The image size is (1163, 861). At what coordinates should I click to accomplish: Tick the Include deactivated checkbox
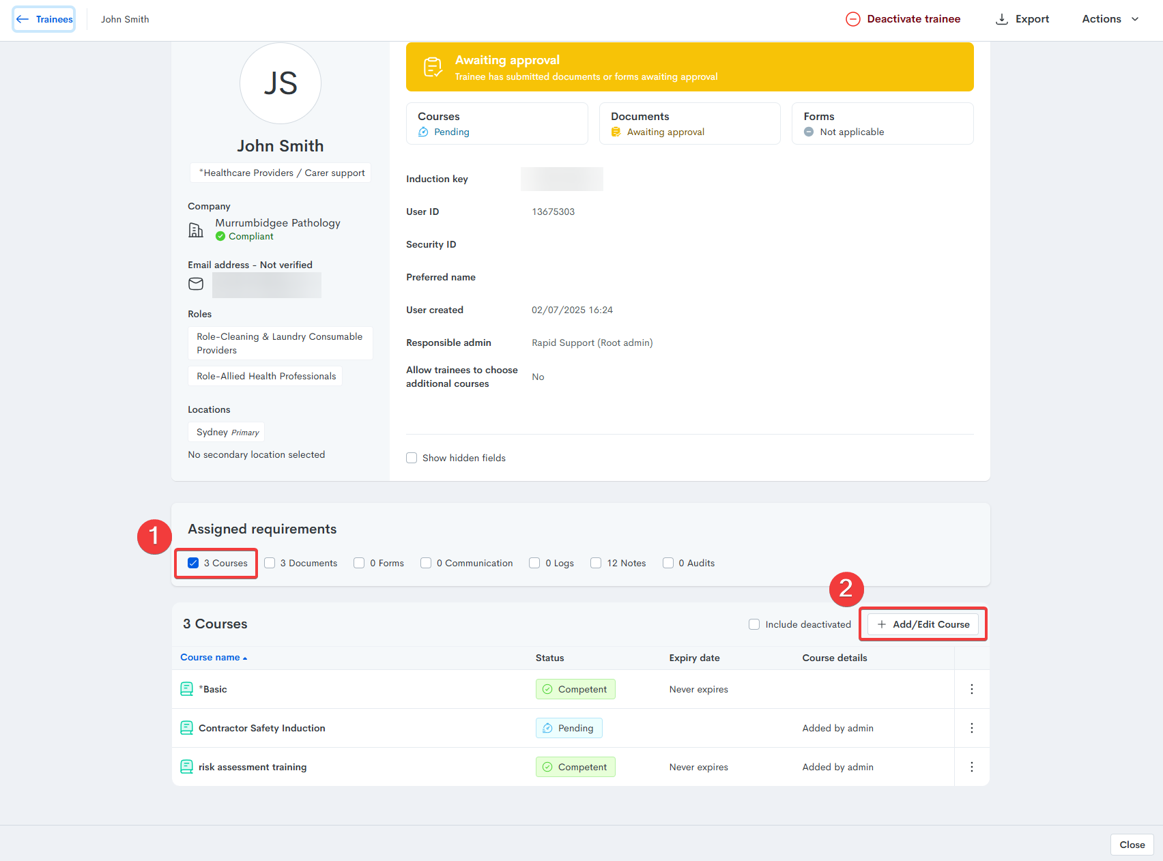[x=754, y=624]
